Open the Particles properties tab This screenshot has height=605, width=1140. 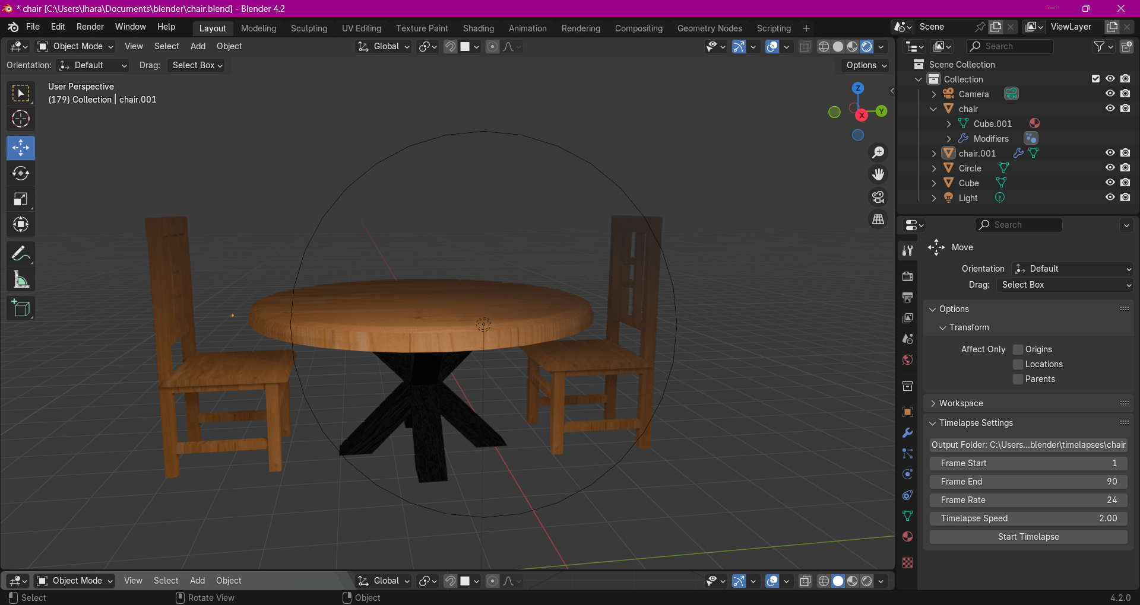[907, 453]
